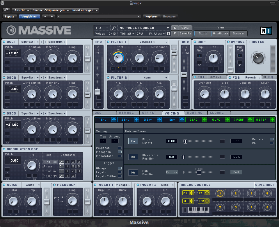Click the preset search magnifier icon
The height and width of the screenshot is (227, 279).
pos(114,28)
